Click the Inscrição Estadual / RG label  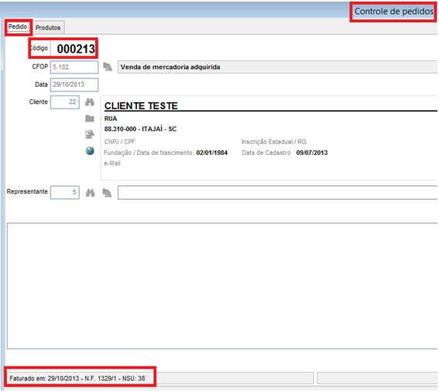(273, 142)
